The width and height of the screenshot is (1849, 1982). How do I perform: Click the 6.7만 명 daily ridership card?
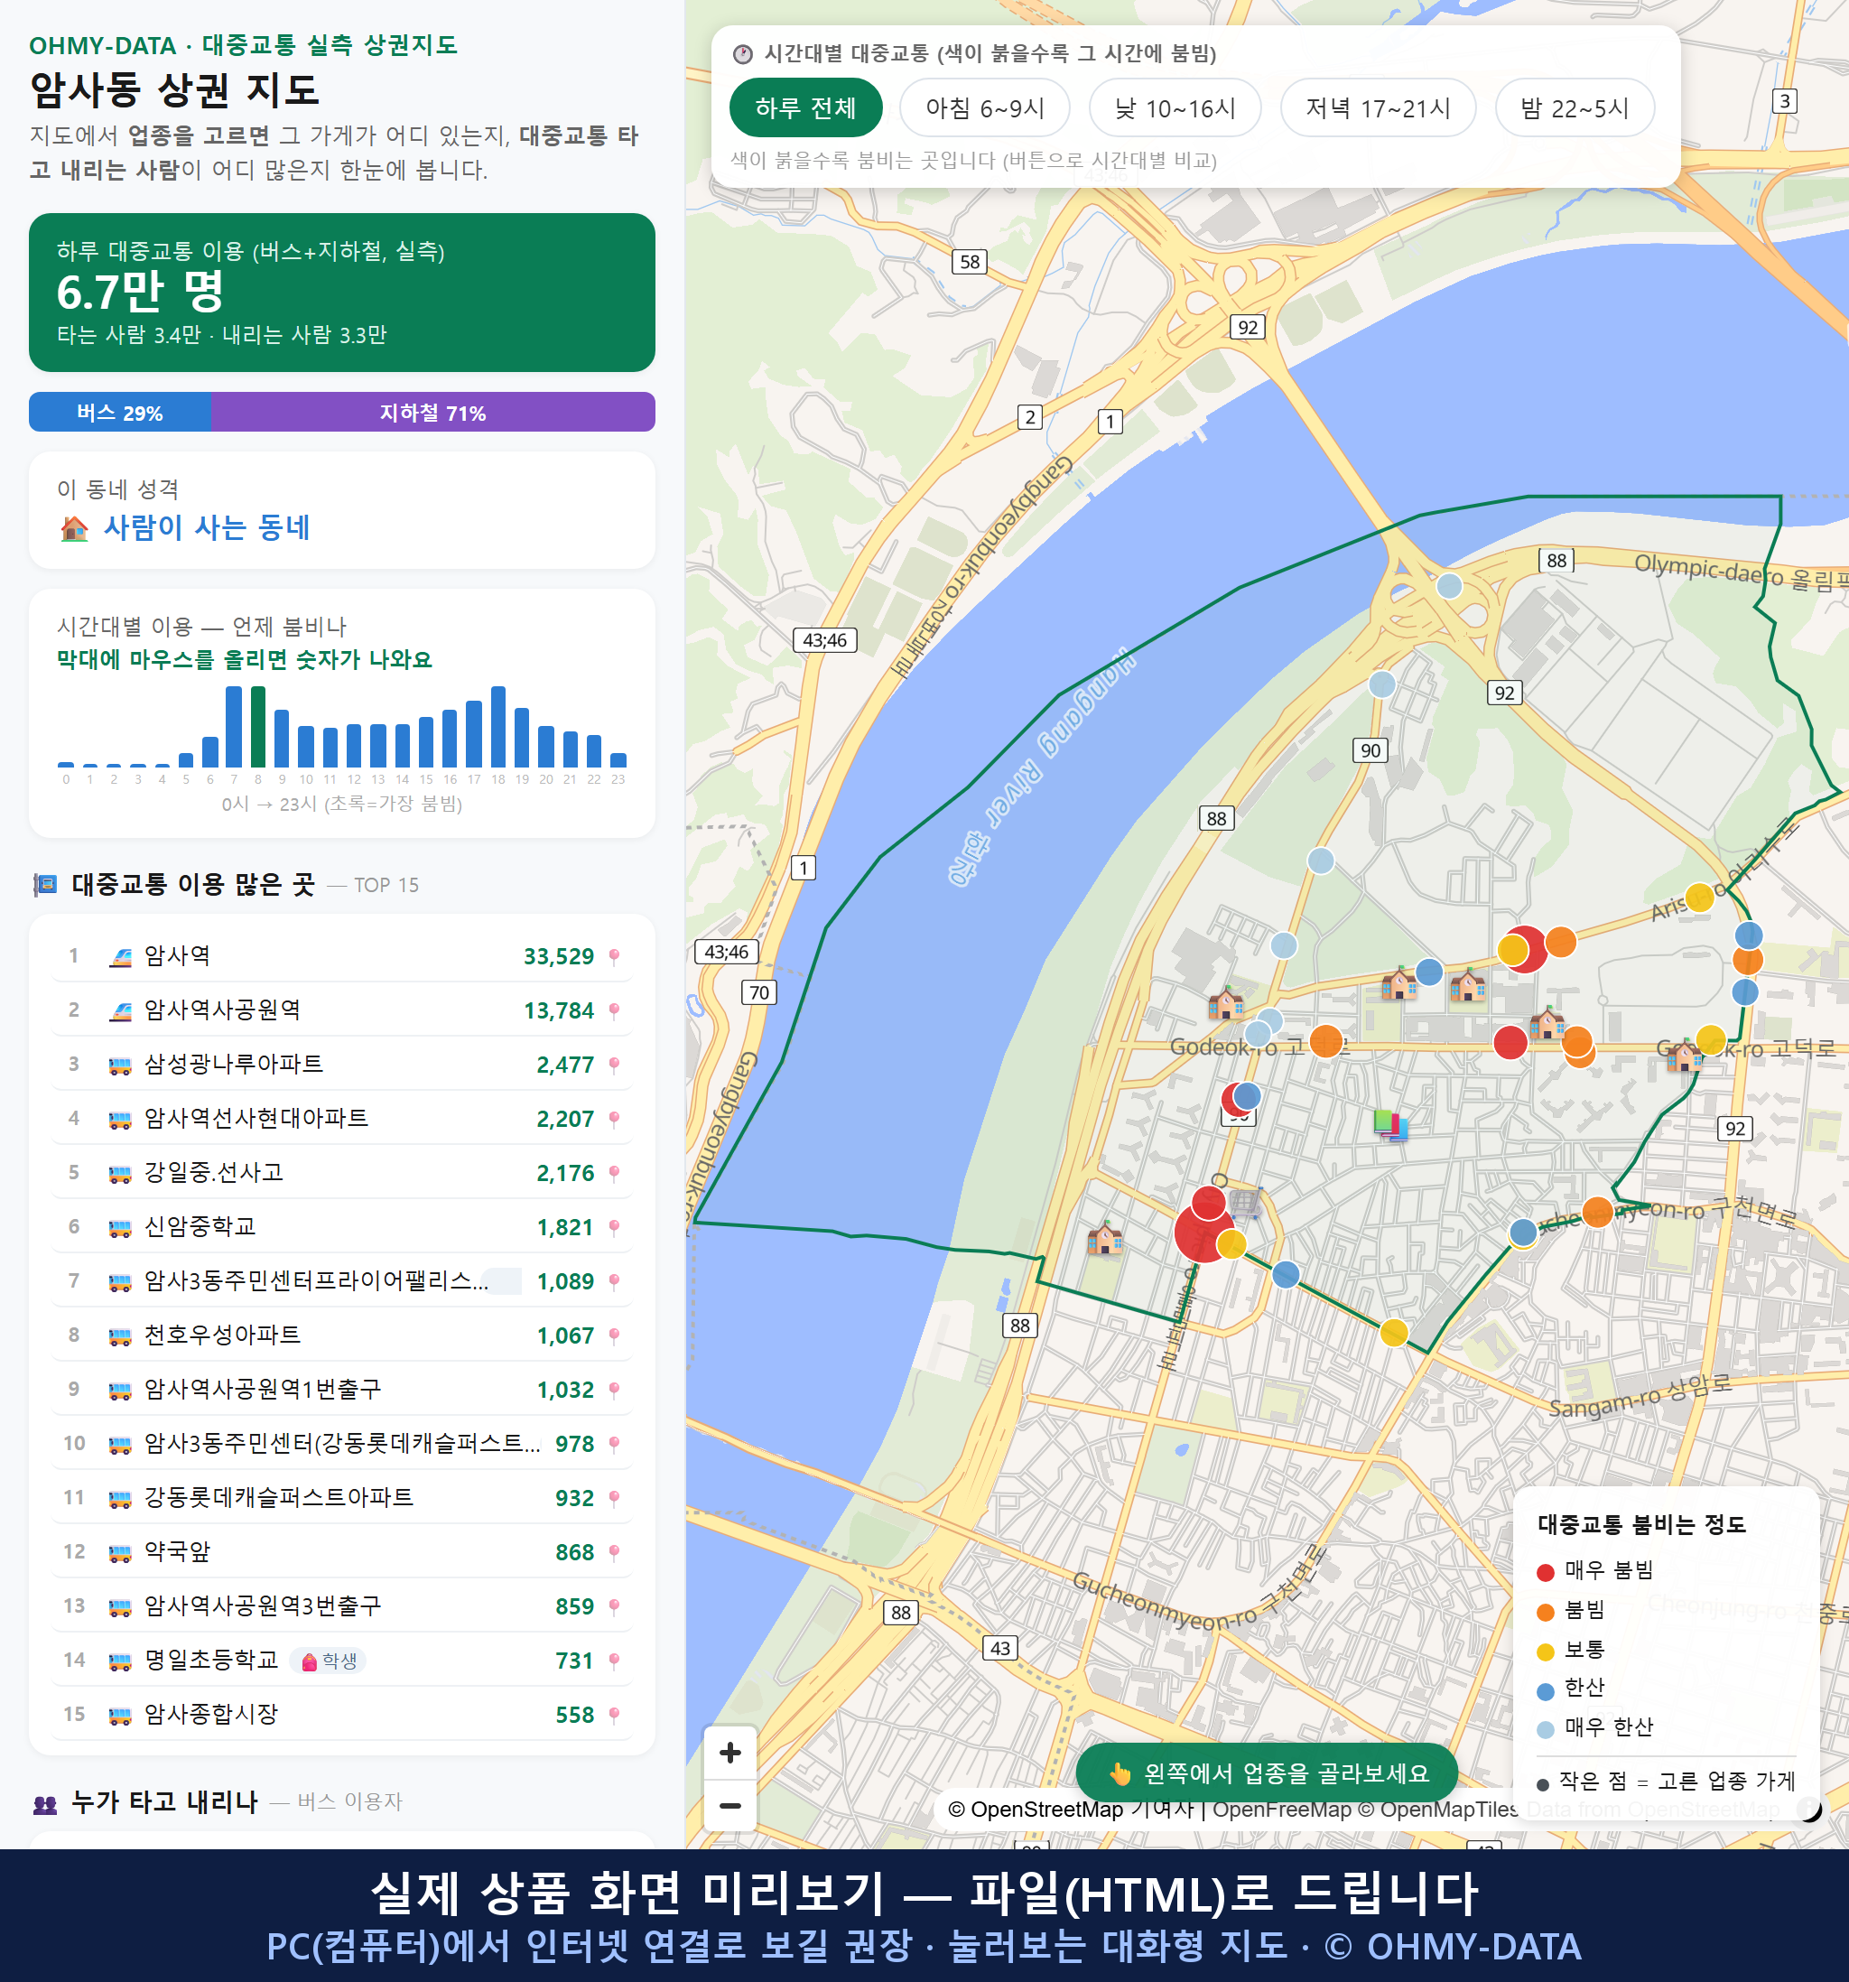(342, 293)
